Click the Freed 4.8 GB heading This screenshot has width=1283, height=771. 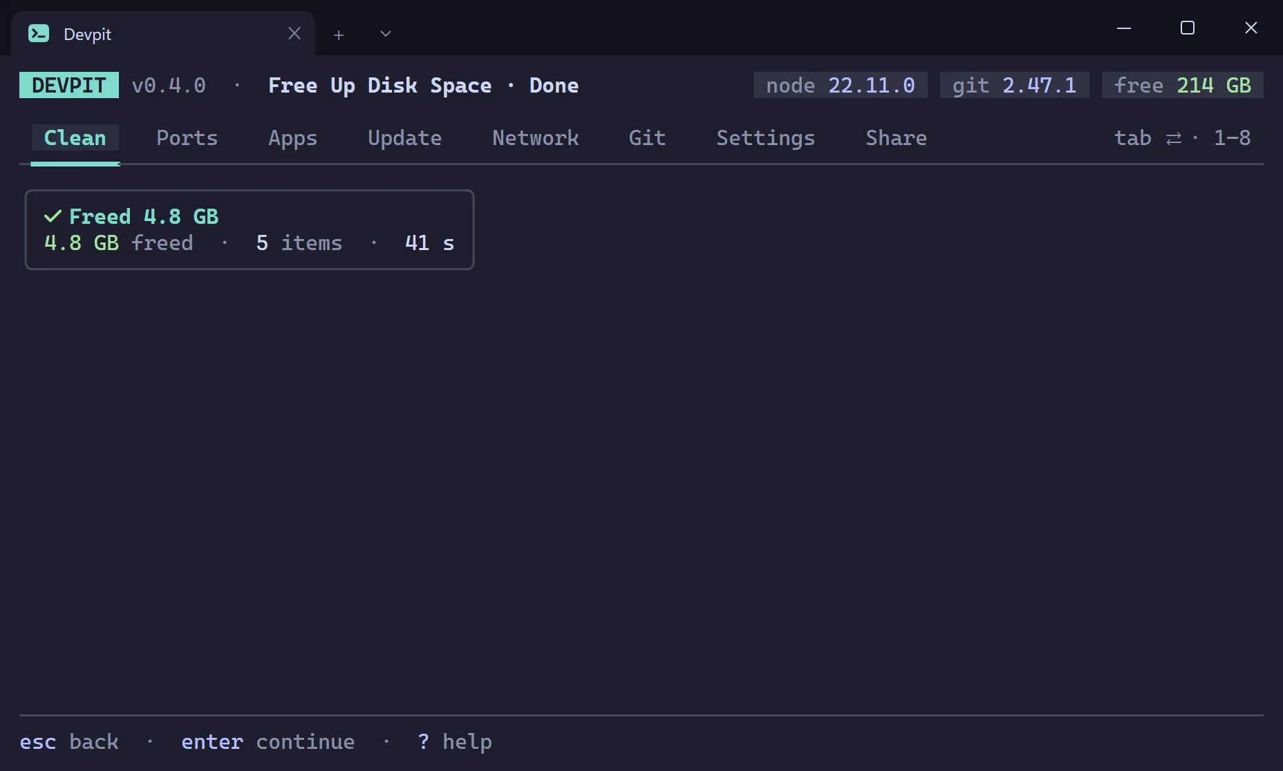(x=144, y=216)
